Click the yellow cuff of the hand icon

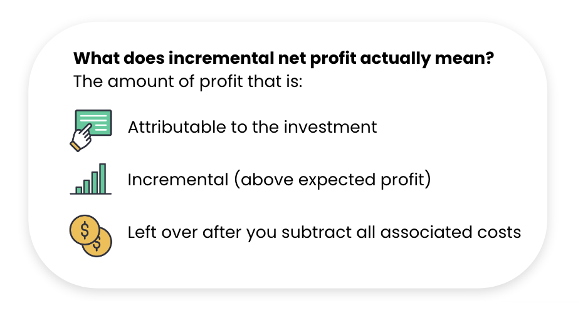point(75,146)
